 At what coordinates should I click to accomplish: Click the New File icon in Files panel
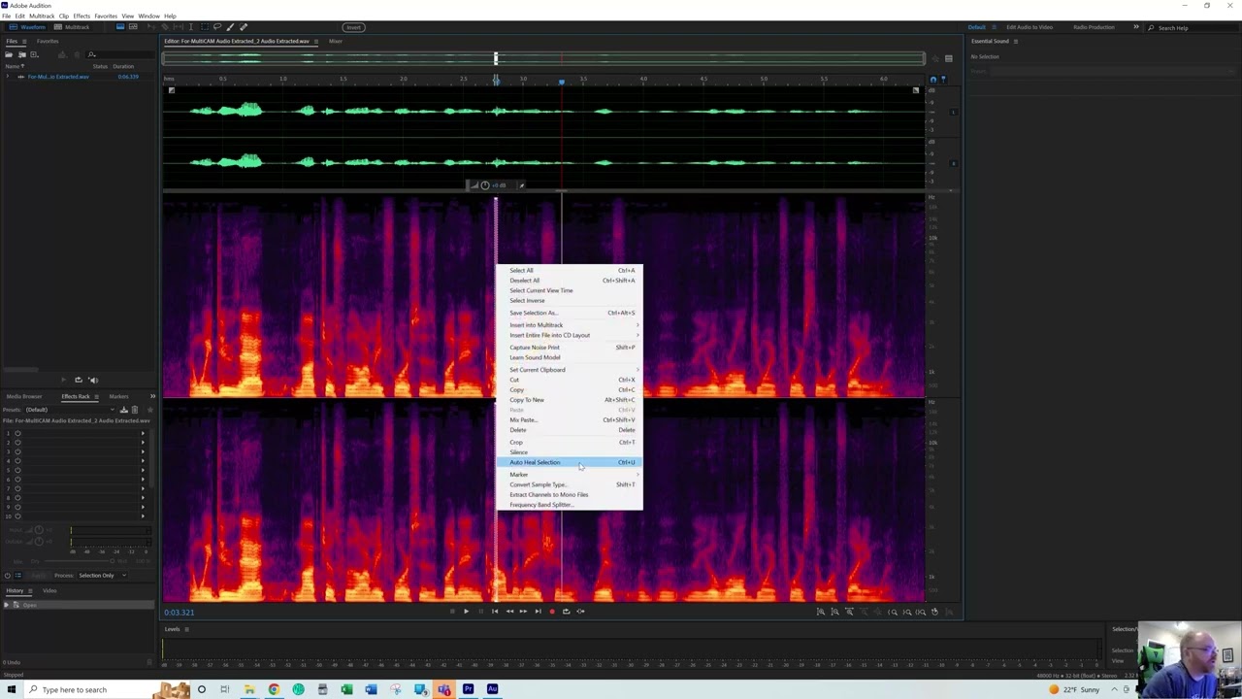point(34,54)
